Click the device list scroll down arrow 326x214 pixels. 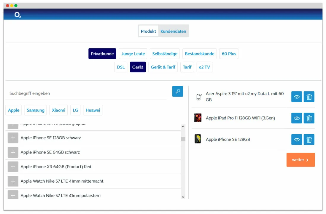pos(183,197)
